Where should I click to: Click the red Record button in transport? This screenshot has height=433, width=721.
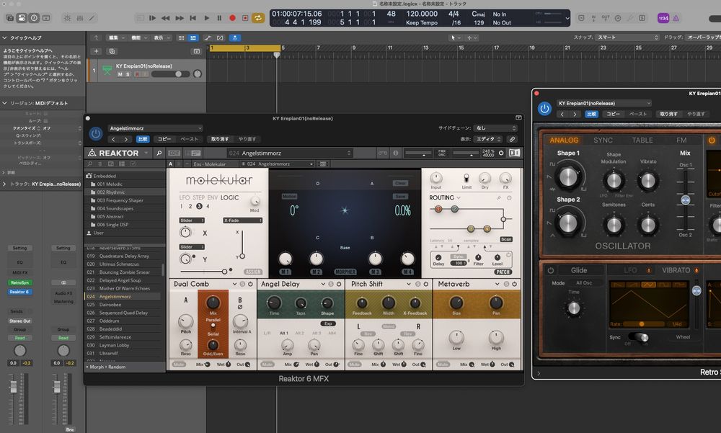pos(232,17)
